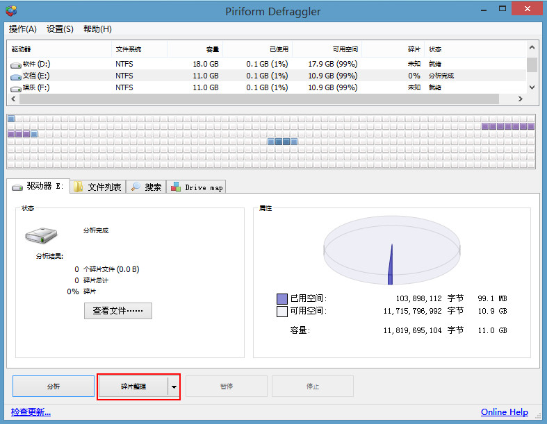The image size is (547, 424).
Task: Select the 软件 (D:) drive row
Action: (x=267, y=64)
